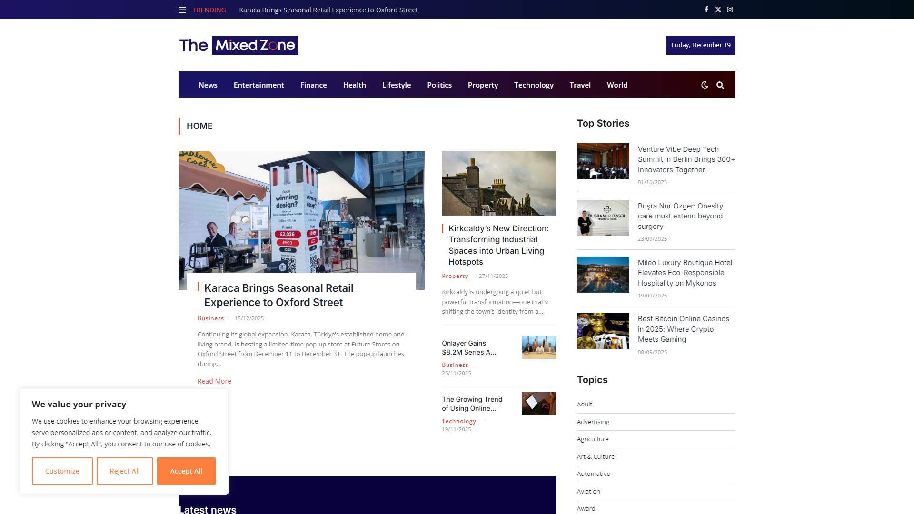Open the Entertainment menu item
The height and width of the screenshot is (514, 914).
(258, 85)
